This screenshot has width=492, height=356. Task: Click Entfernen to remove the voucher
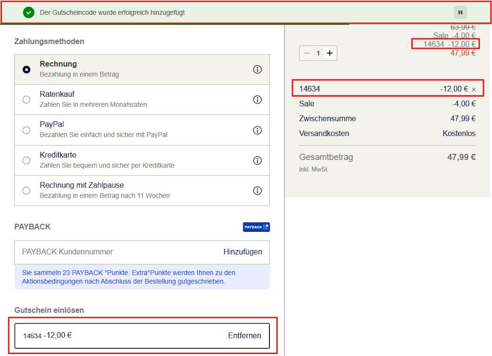tap(244, 336)
